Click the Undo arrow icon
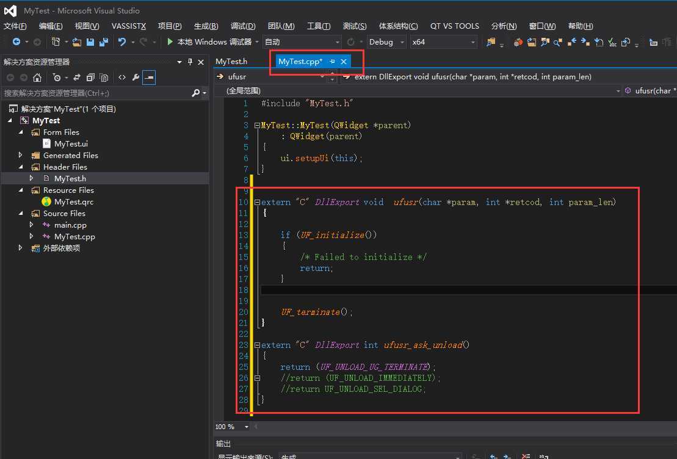The height and width of the screenshot is (459, 677). [122, 42]
